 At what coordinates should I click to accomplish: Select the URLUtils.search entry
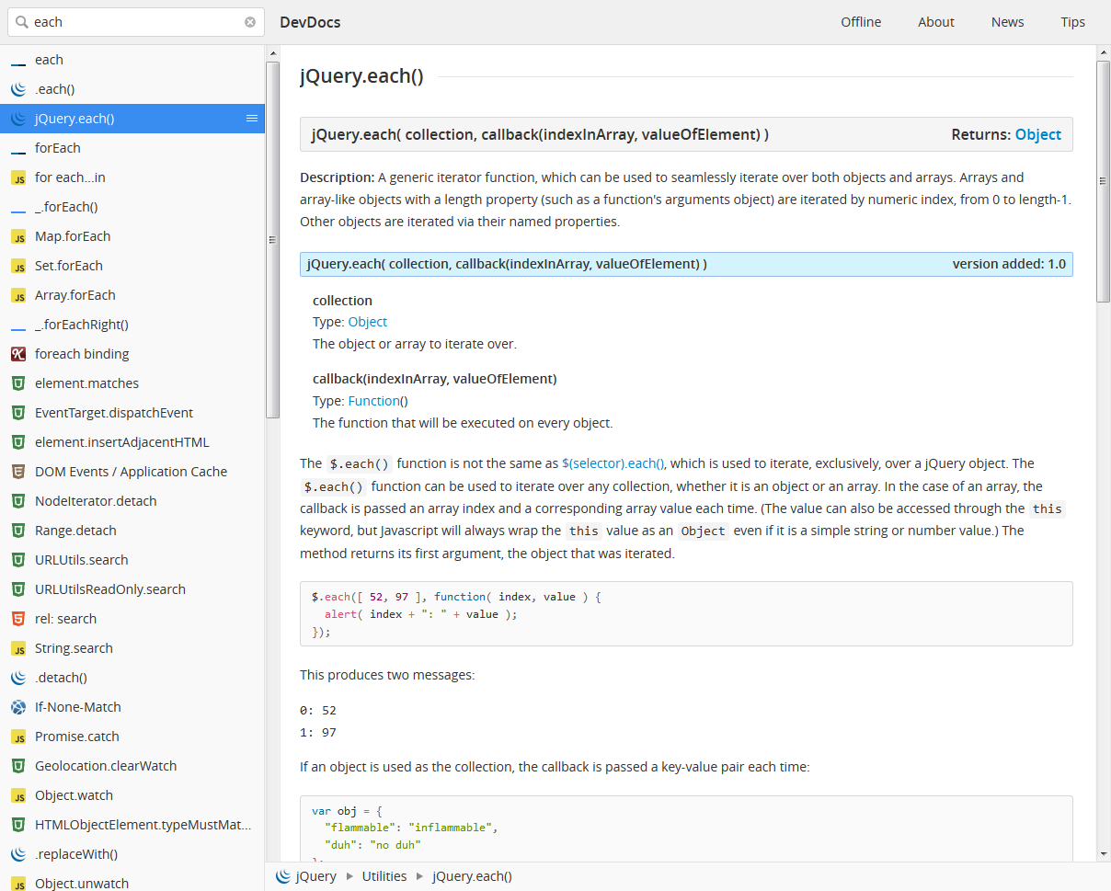(x=132, y=560)
